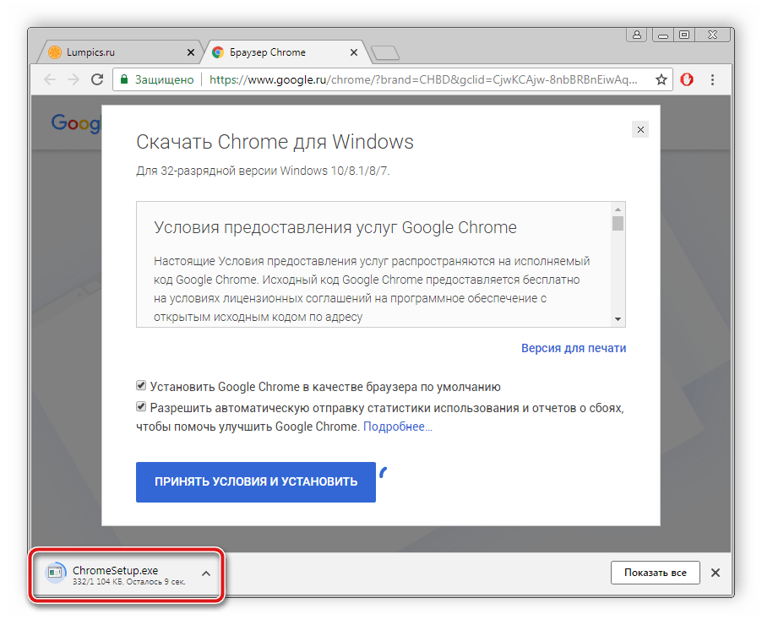Open the Chrome three-dot menu
The width and height of the screenshot is (762, 625).
pos(712,79)
